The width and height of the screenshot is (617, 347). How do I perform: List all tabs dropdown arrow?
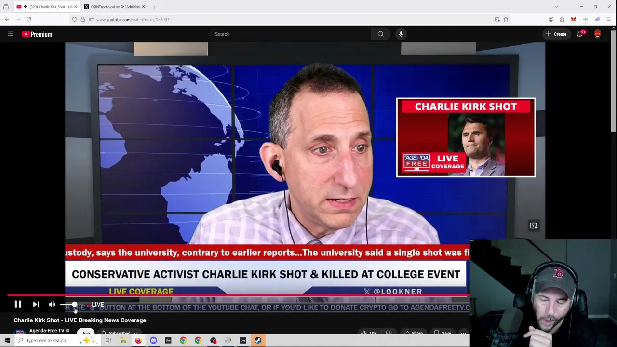557,7
